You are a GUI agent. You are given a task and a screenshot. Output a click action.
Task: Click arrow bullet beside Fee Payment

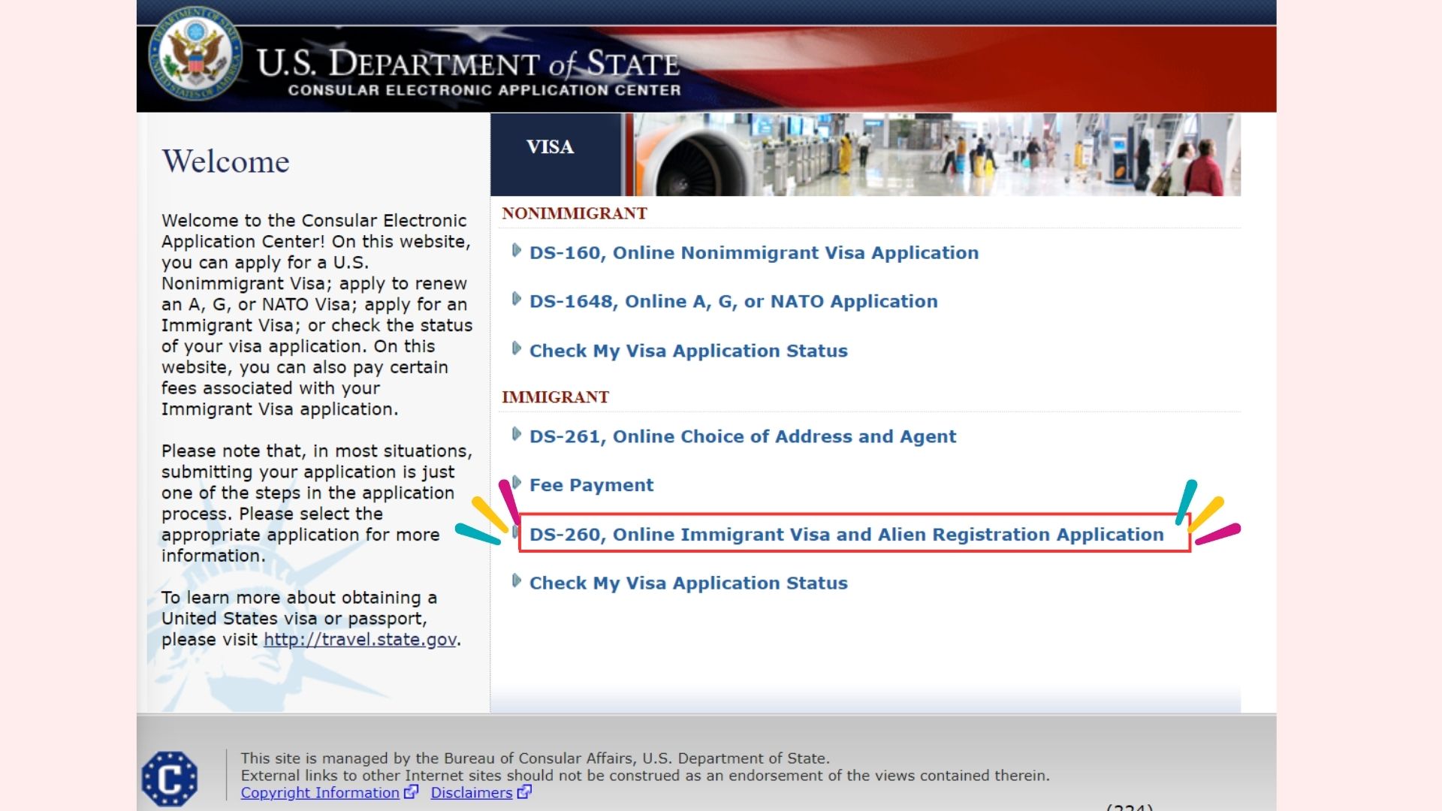[516, 482]
